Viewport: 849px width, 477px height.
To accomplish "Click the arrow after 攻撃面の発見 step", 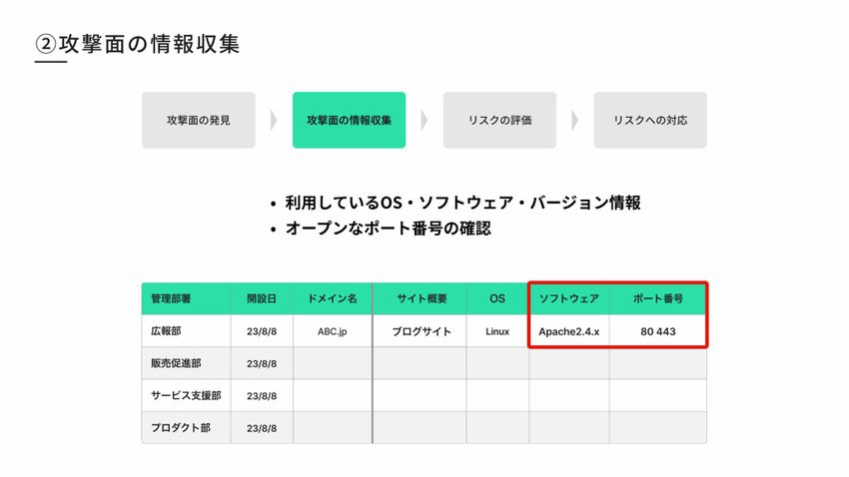I will [274, 121].
